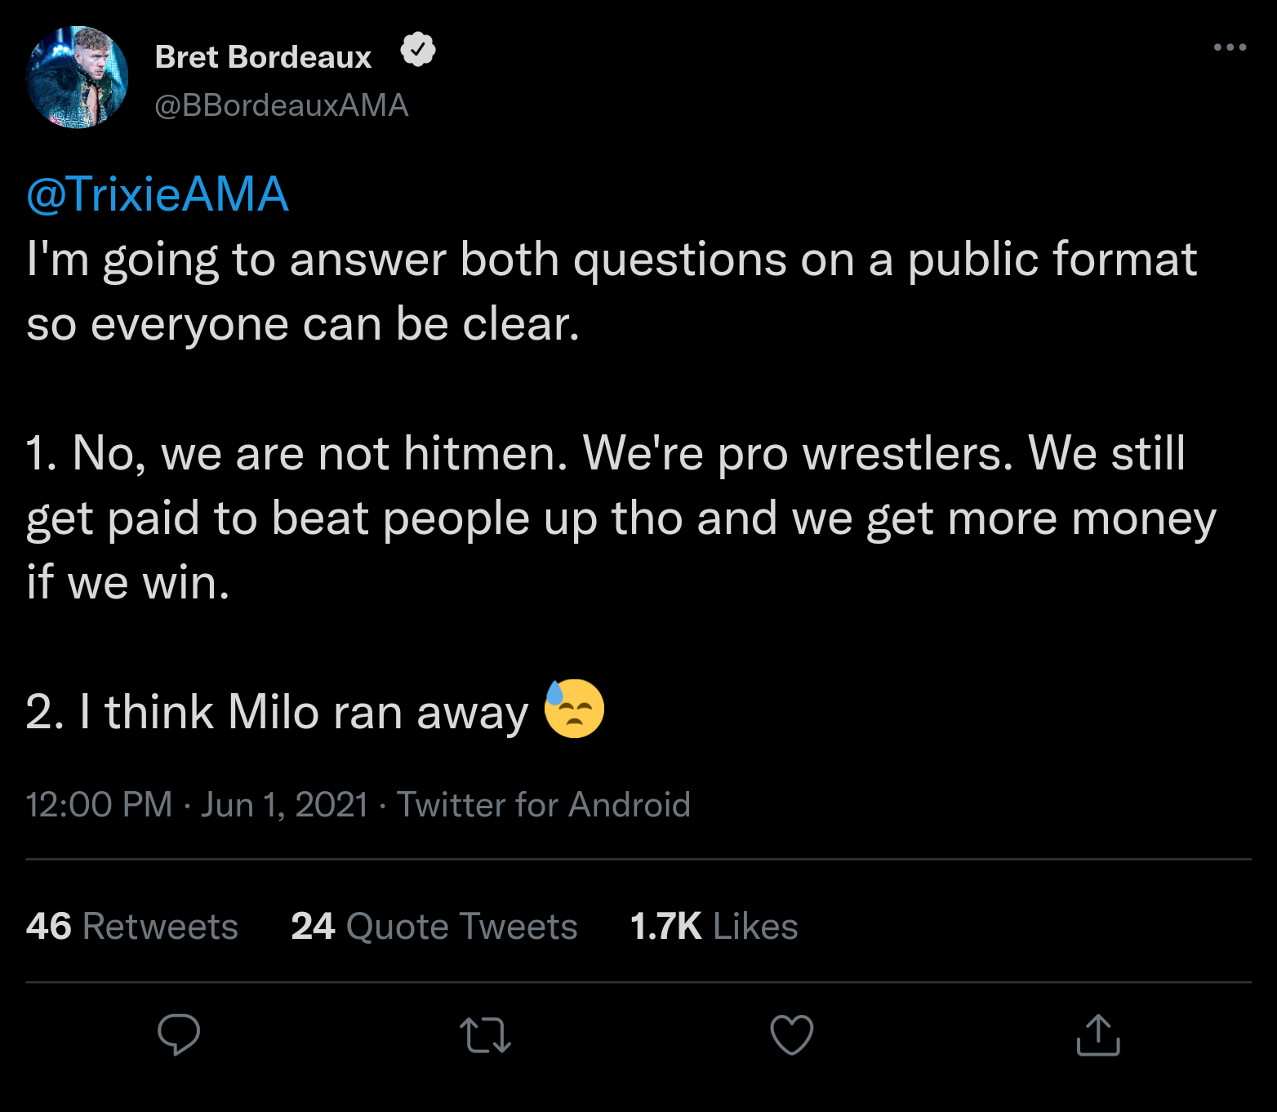The image size is (1277, 1112).
Task: Retweet this tweet using the arrows icon
Action: (x=485, y=1035)
